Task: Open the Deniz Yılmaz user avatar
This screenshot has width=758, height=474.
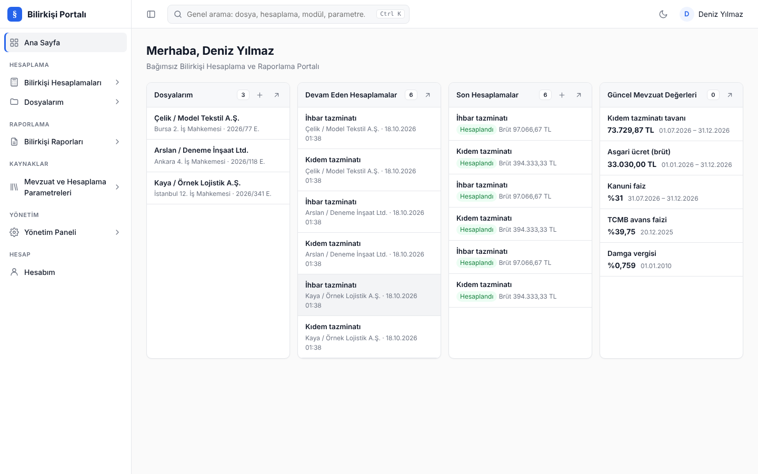Action: click(686, 14)
